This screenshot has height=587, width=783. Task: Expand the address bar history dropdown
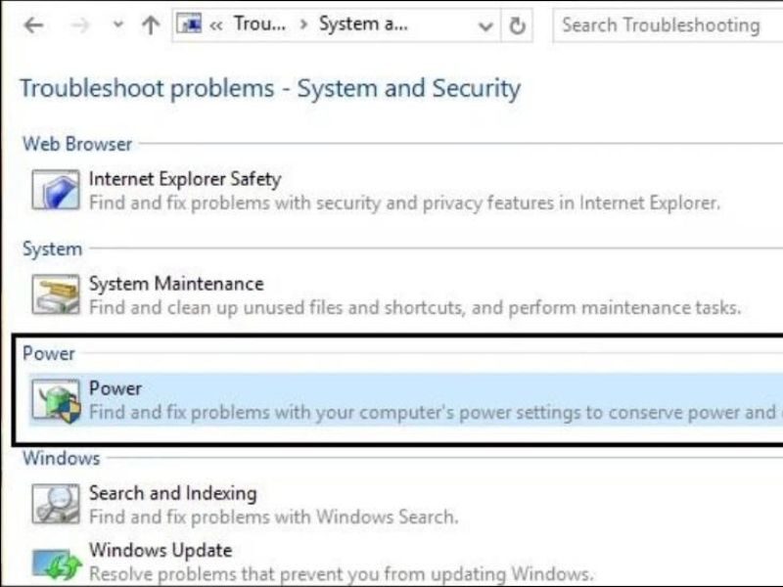click(x=486, y=25)
